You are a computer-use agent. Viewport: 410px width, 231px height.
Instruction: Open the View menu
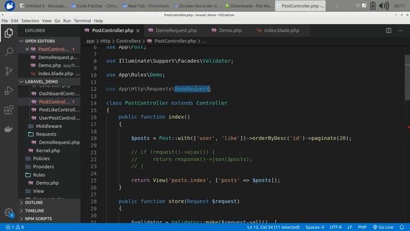click(47, 21)
